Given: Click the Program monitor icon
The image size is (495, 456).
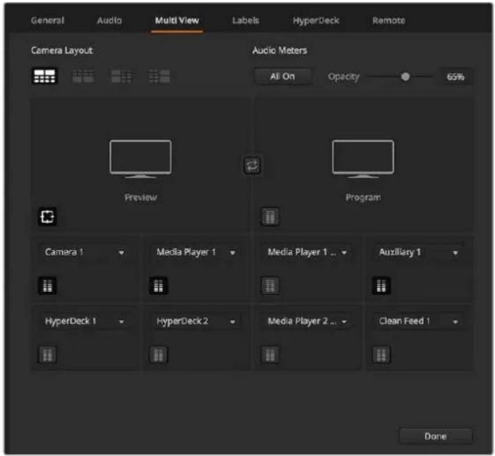Looking at the screenshot, I should pos(363,159).
